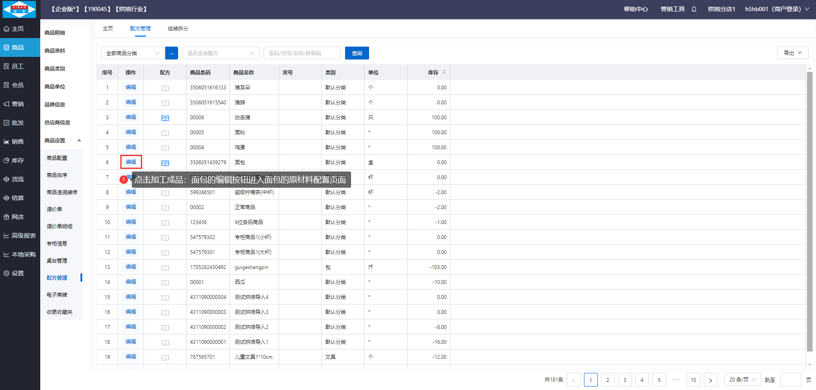Click the empty recipe icon for 猪耳朵
This screenshot has height=390, width=816.
click(x=165, y=88)
